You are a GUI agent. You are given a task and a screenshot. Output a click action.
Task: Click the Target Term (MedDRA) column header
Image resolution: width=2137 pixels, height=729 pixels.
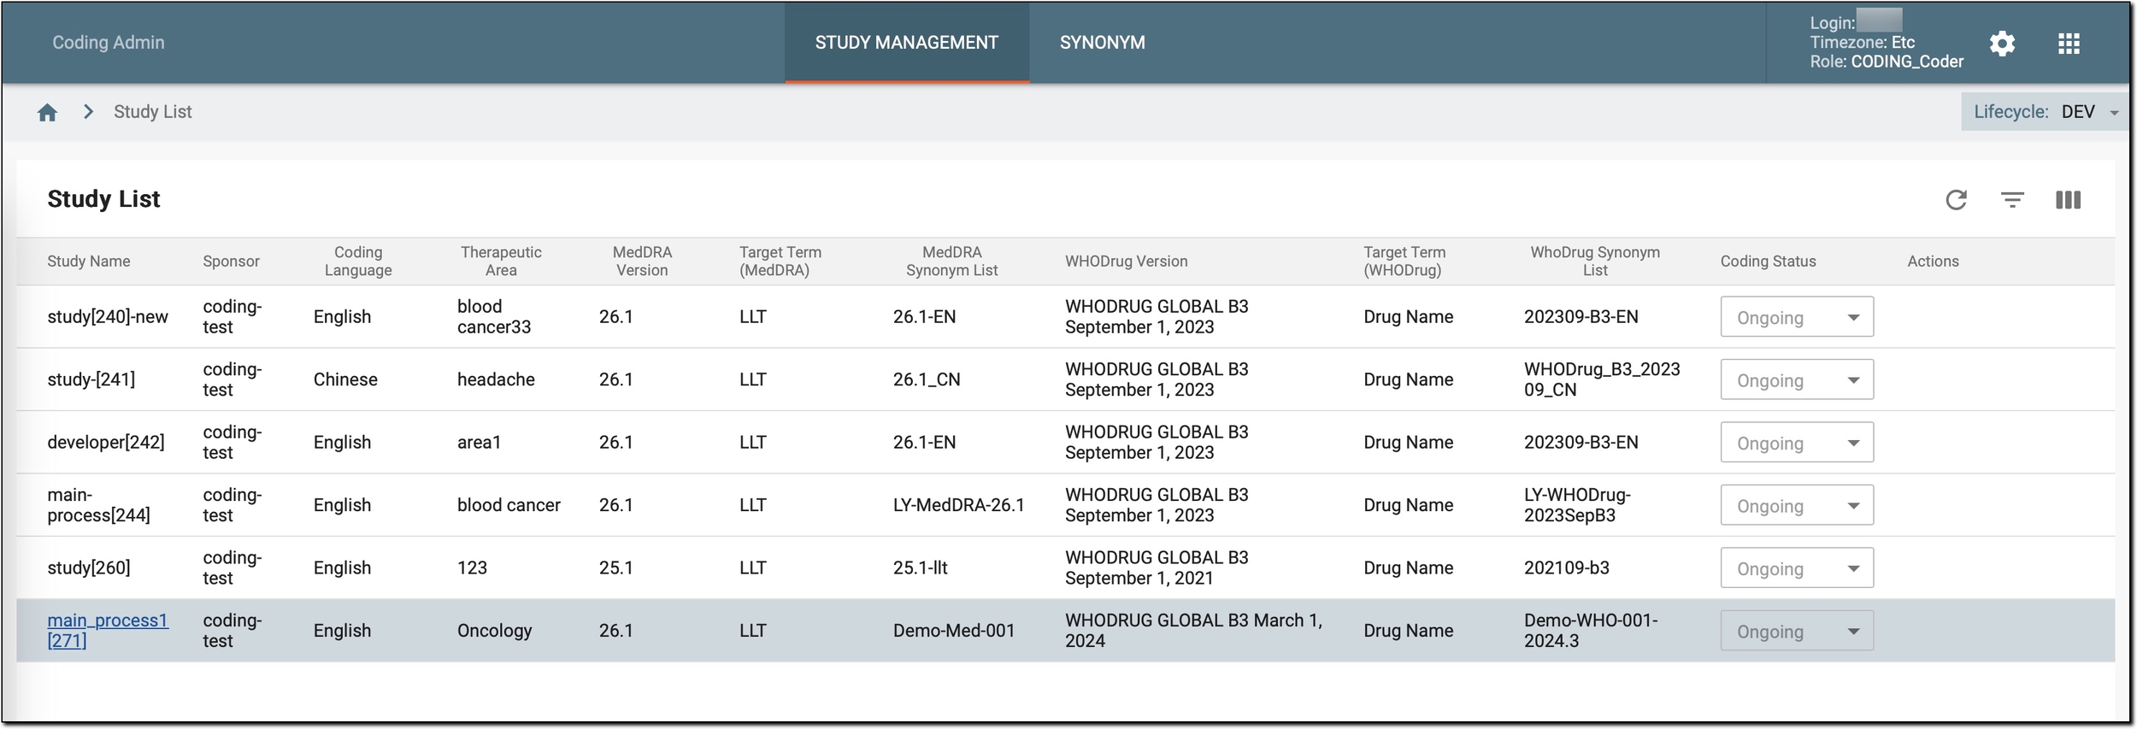tap(780, 262)
